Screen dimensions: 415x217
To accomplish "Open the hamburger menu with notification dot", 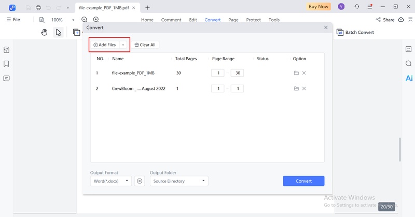I will 370,7.
